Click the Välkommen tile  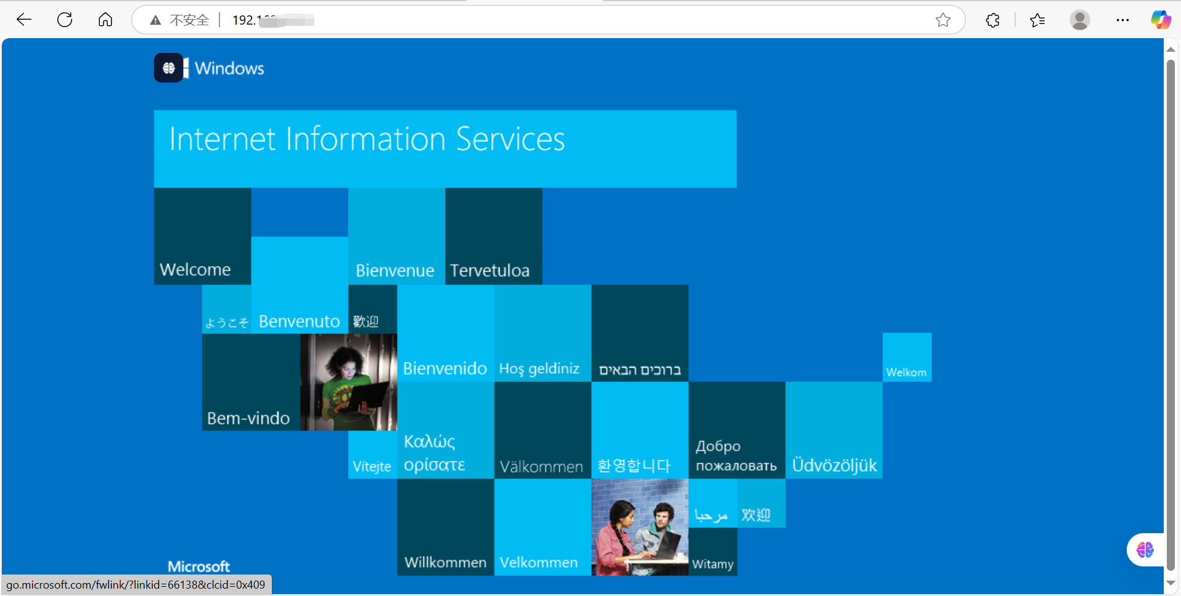click(x=542, y=430)
